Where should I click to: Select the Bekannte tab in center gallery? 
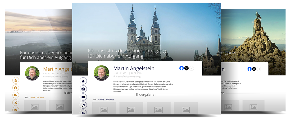tap(110, 100)
